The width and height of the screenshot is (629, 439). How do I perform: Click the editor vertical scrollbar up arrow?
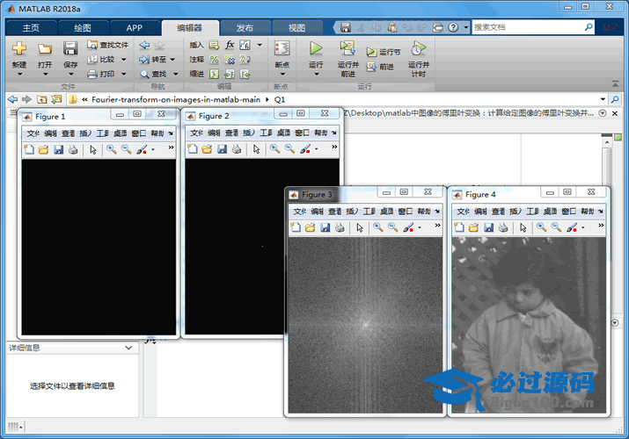(607, 142)
